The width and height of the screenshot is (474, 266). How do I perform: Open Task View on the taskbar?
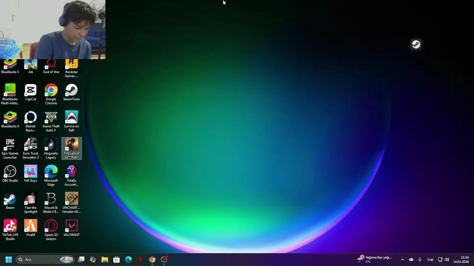tap(81, 260)
